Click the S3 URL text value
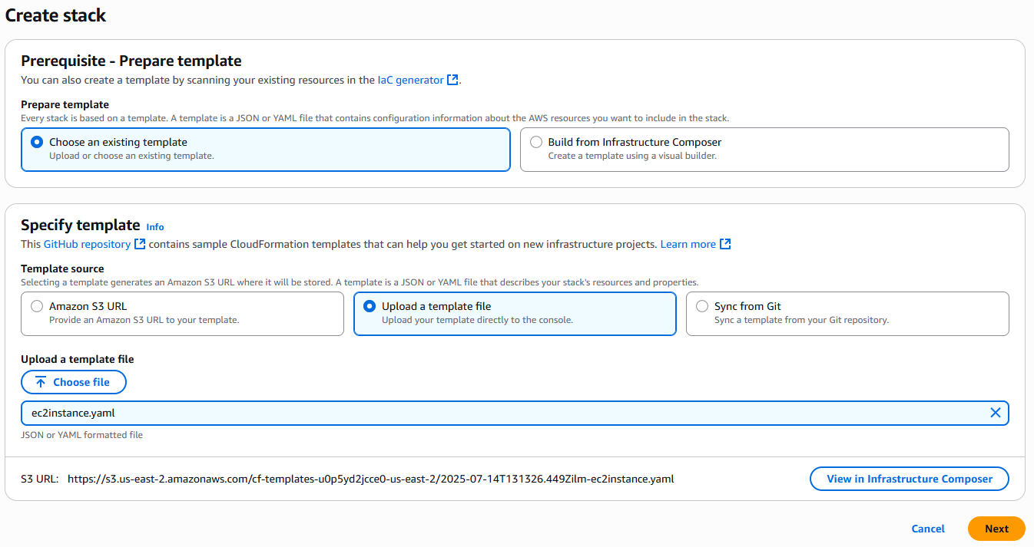 click(x=371, y=479)
